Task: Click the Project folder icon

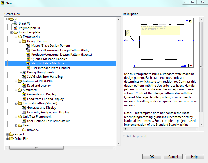Action: 11,134
